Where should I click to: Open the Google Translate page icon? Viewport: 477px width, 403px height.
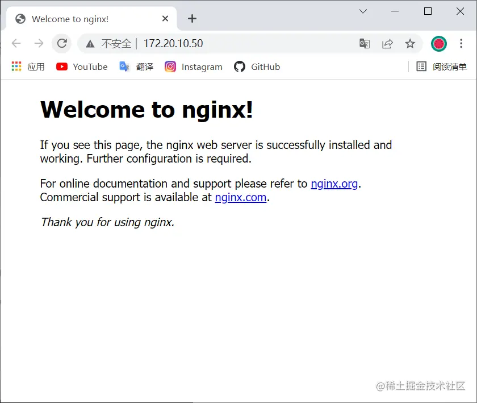pyautogui.click(x=364, y=44)
